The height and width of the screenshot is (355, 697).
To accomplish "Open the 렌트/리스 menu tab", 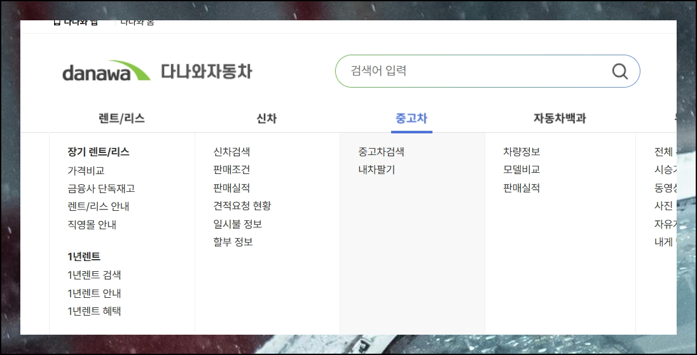I will coord(121,119).
